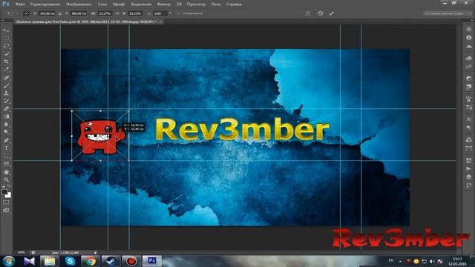Viewport: 475px width, 267px height.
Task: Open the Windows Start menu
Action: click(9, 261)
